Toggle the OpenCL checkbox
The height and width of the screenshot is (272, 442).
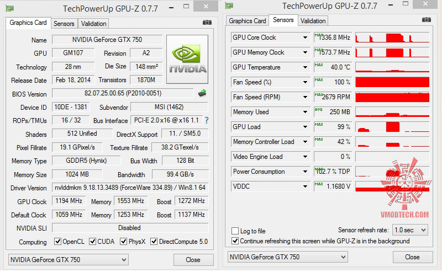(57, 241)
